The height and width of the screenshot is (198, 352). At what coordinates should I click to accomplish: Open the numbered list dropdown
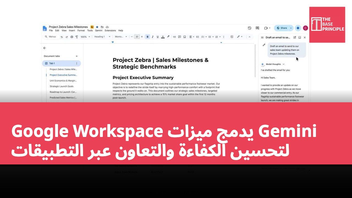[x=218, y=37]
